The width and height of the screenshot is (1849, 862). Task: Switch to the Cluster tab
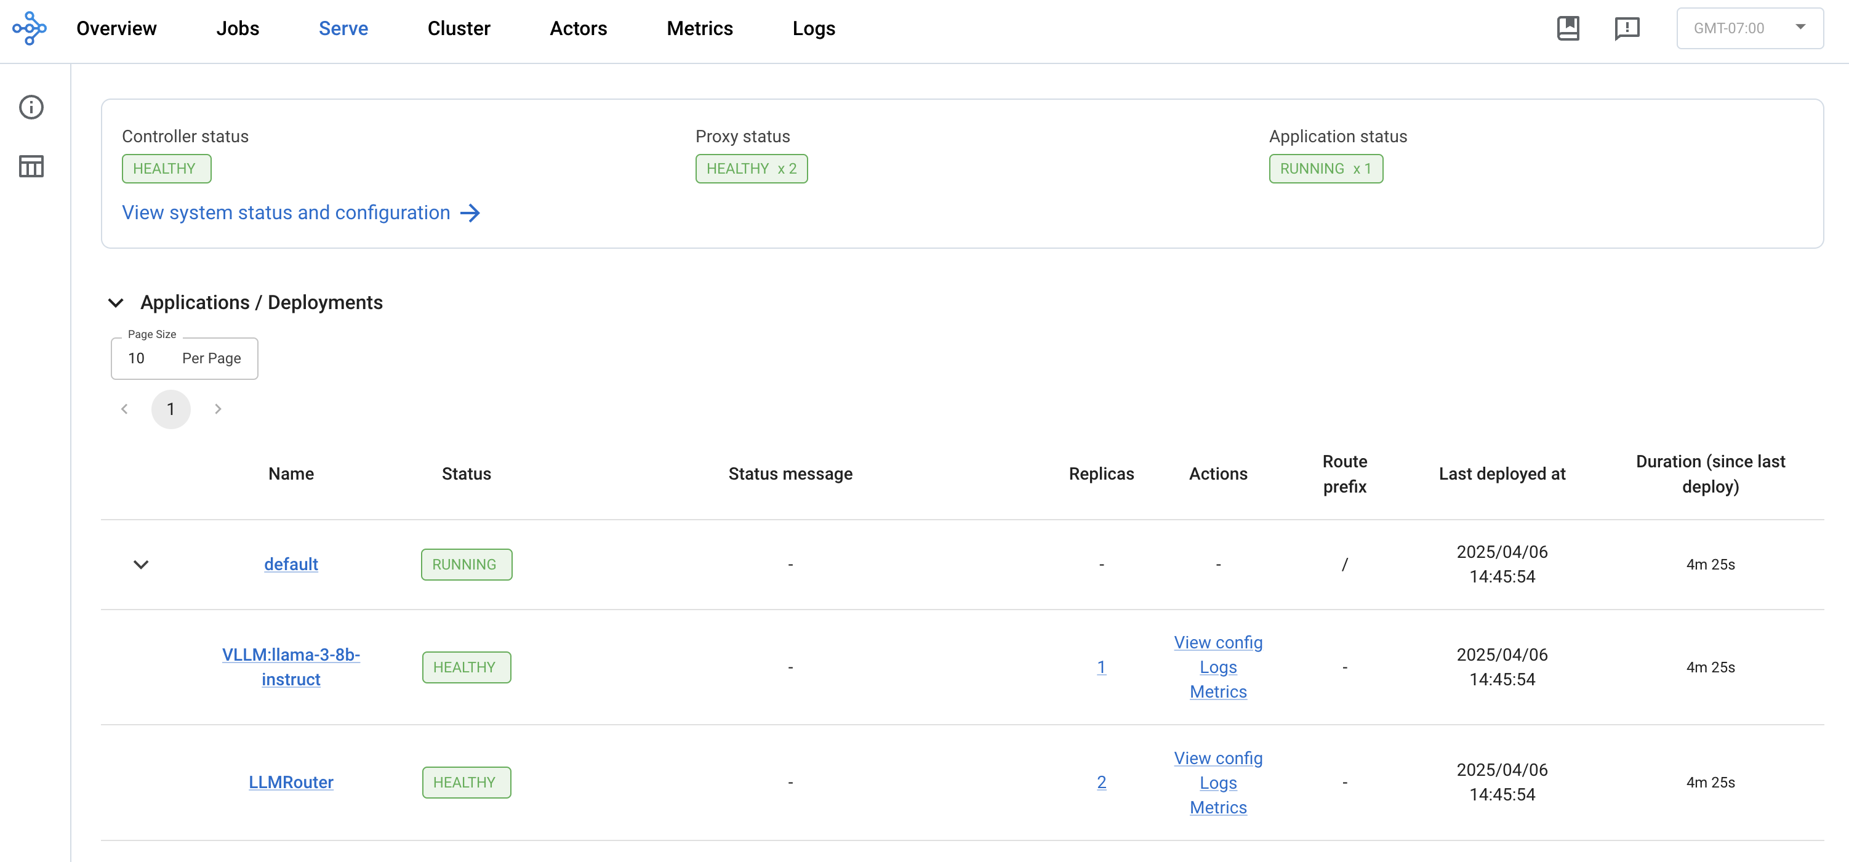(x=459, y=28)
